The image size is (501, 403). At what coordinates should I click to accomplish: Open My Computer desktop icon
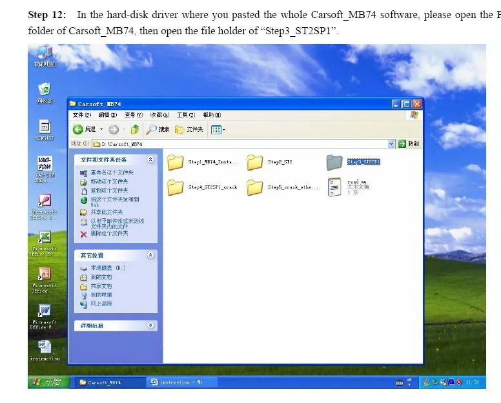45,56
